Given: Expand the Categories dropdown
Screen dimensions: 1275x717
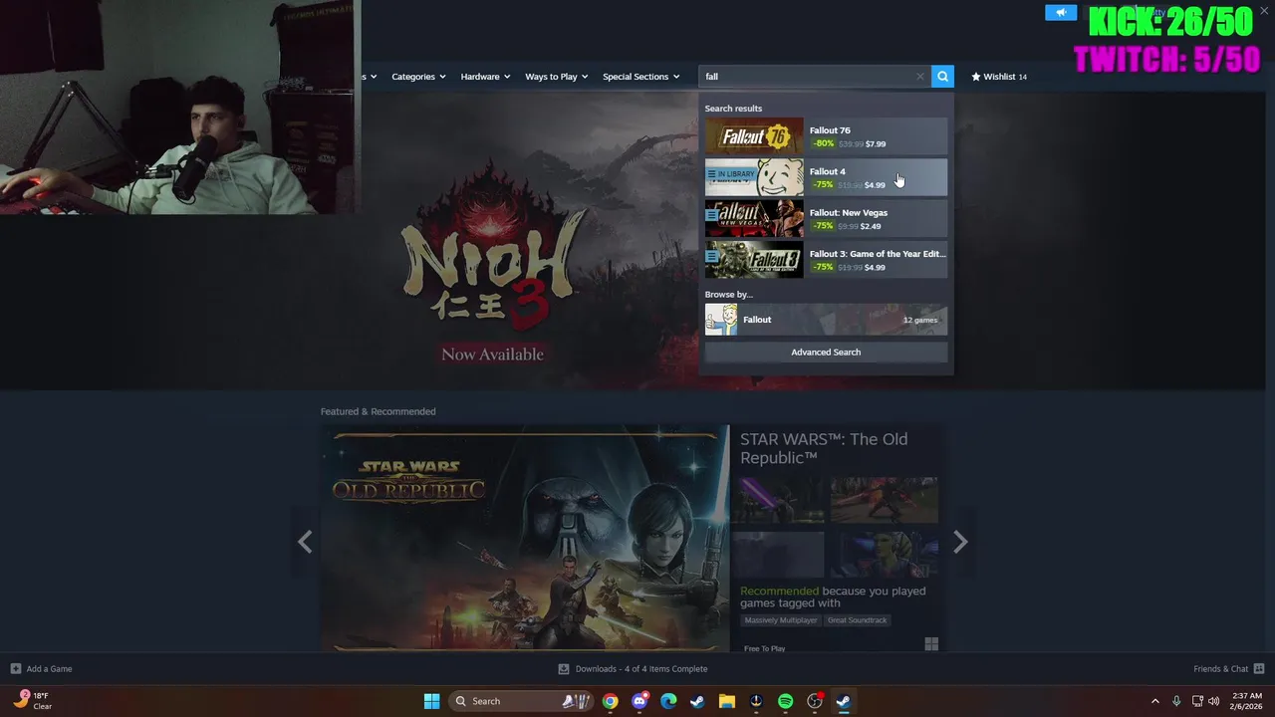Looking at the screenshot, I should pyautogui.click(x=418, y=77).
